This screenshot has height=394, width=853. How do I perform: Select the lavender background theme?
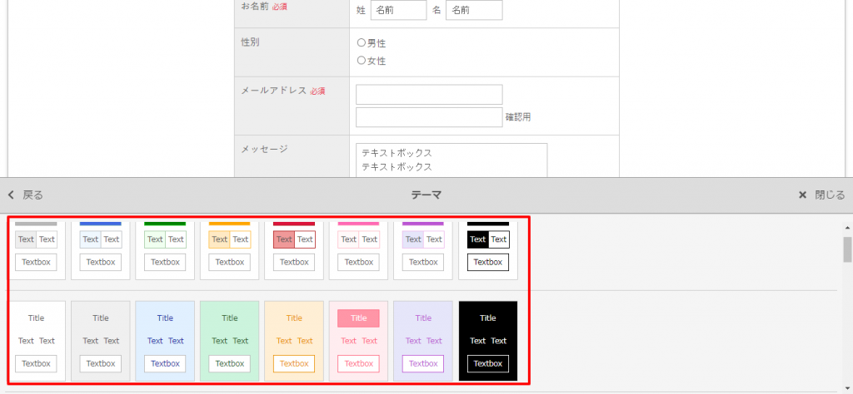coord(423,341)
